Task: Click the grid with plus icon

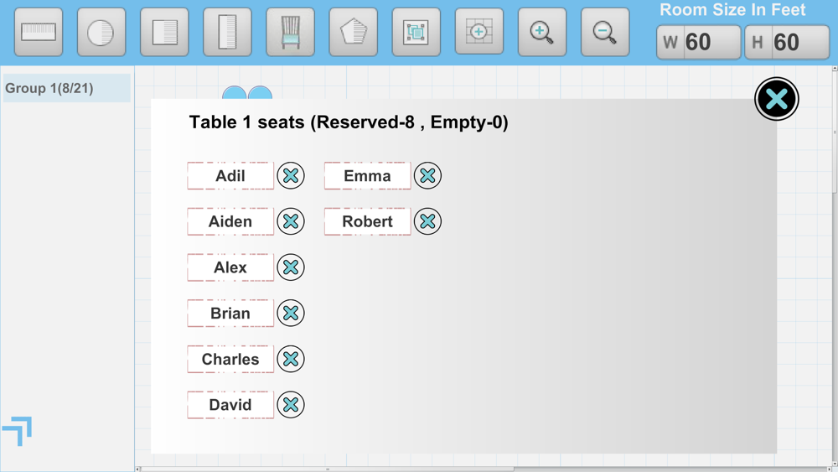Action: (x=478, y=31)
